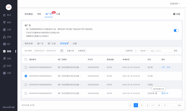Go to page 1
This screenshot has height=111, width=186.
136,105
